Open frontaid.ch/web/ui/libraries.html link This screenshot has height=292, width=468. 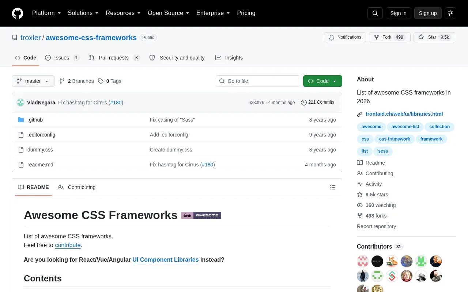click(x=404, y=114)
